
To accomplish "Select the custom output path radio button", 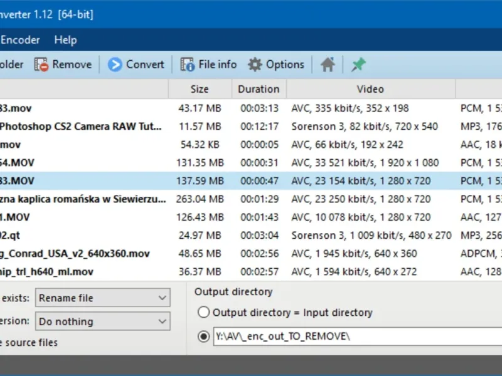I will pos(203,337).
